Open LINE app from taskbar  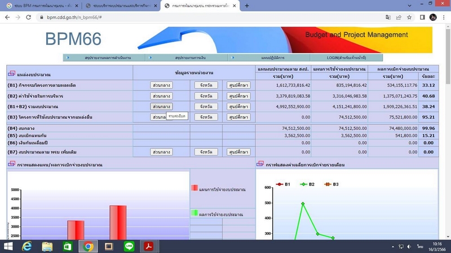129,246
